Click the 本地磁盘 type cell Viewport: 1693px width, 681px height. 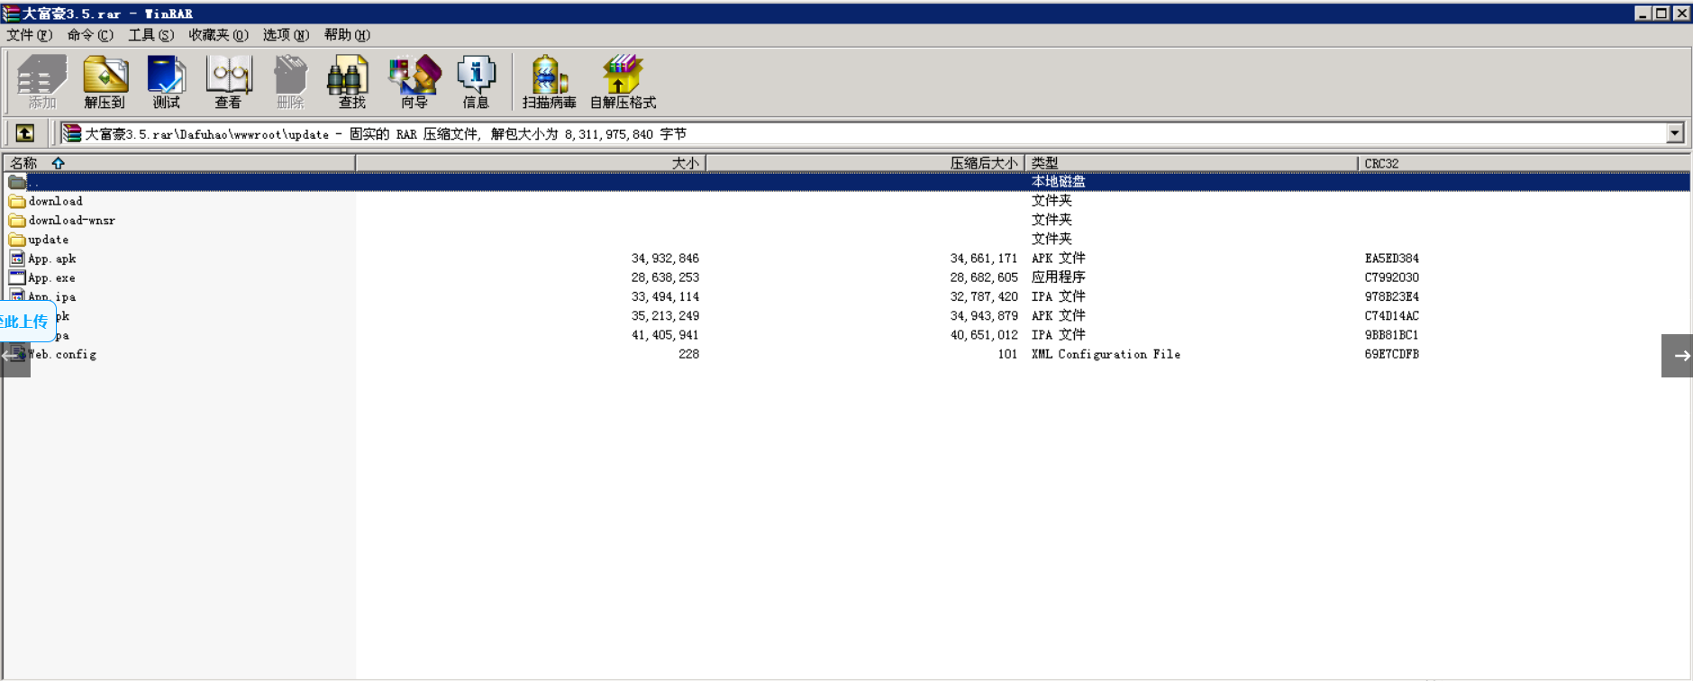point(1059,182)
